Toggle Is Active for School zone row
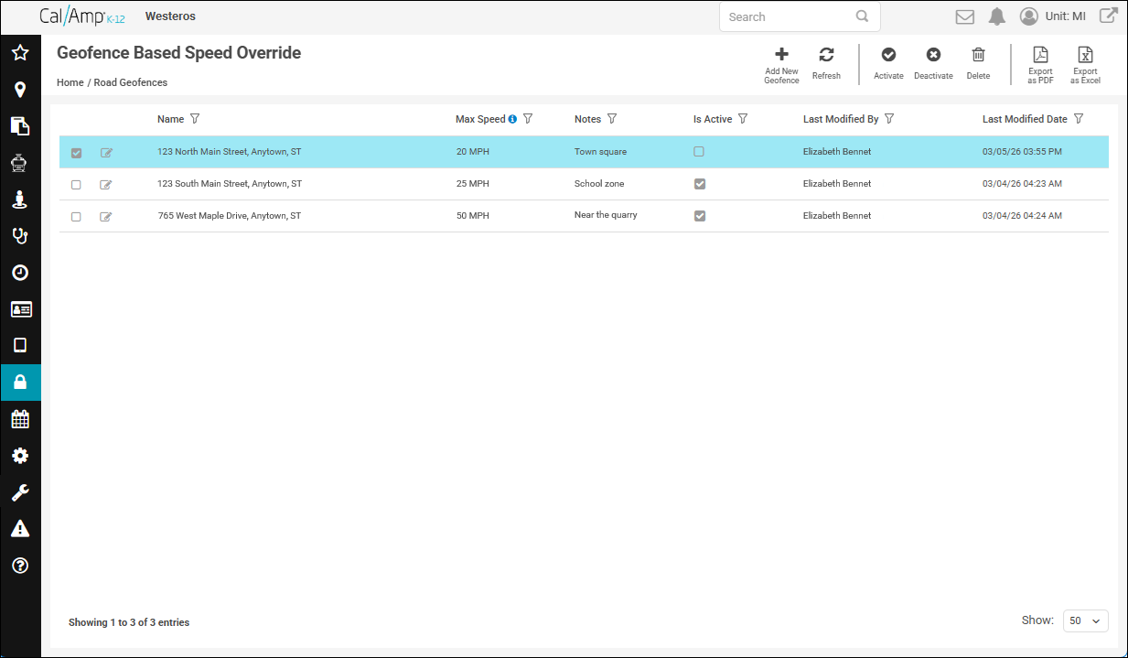This screenshot has height=658, width=1128. tap(700, 184)
